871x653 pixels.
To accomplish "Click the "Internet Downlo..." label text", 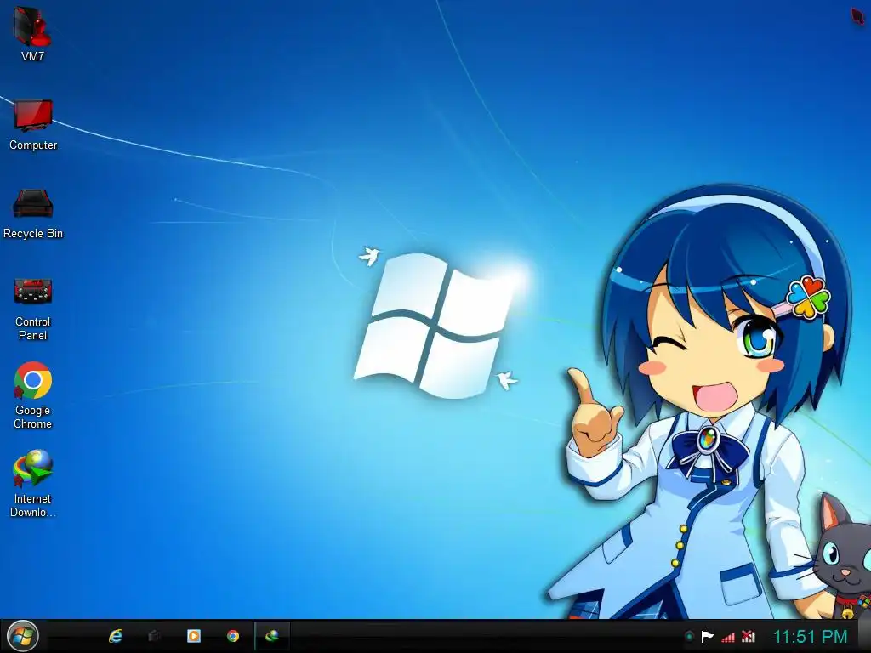I will point(33,505).
